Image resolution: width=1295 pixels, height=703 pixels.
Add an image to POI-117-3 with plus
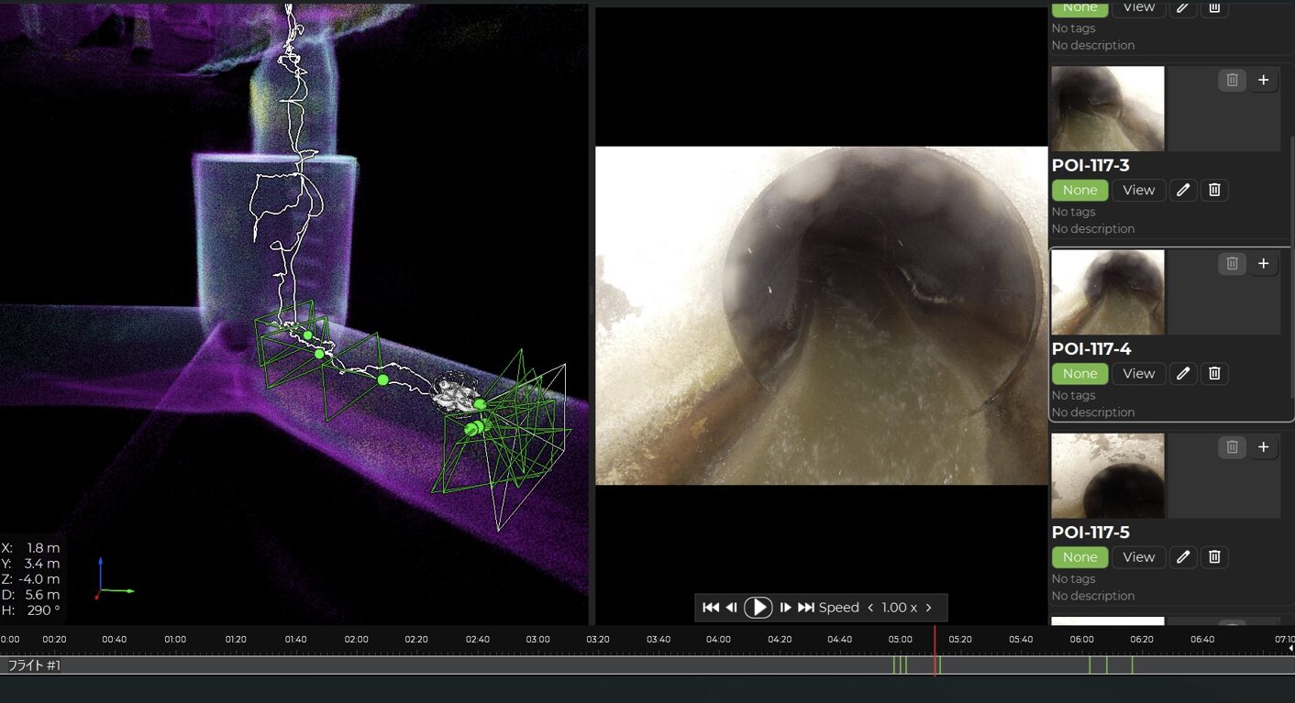tap(1263, 81)
